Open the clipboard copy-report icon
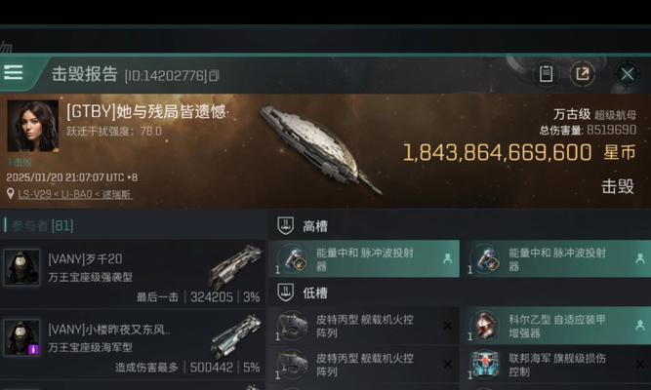Screen dimensions: 651x390 click(x=546, y=74)
